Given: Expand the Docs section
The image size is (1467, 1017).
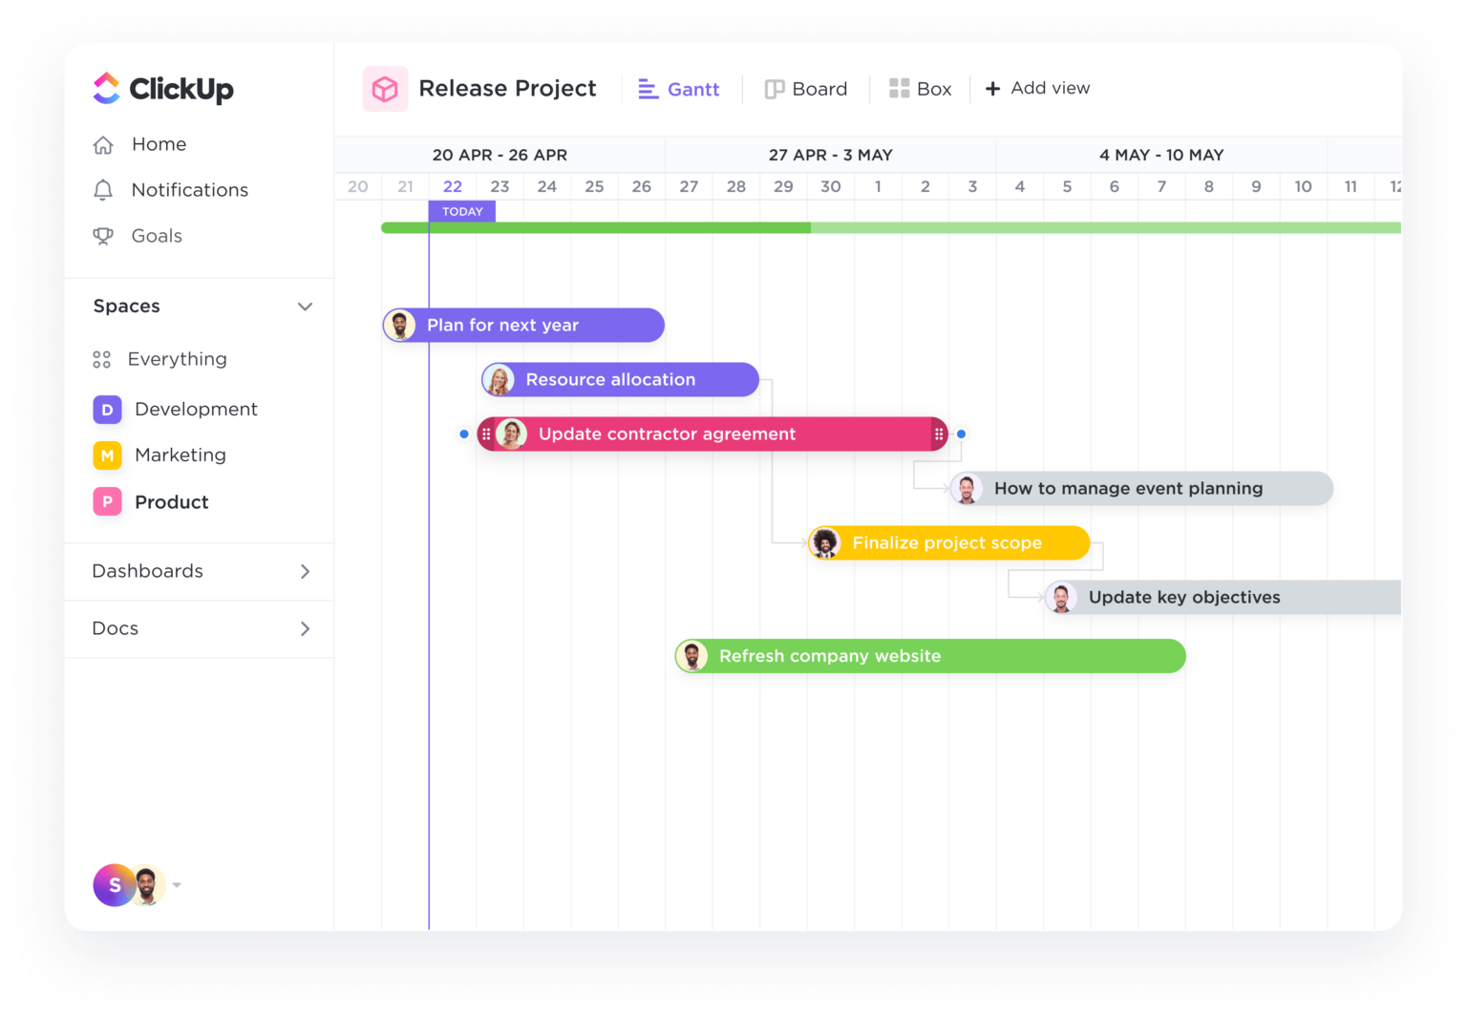Looking at the screenshot, I should point(305,628).
